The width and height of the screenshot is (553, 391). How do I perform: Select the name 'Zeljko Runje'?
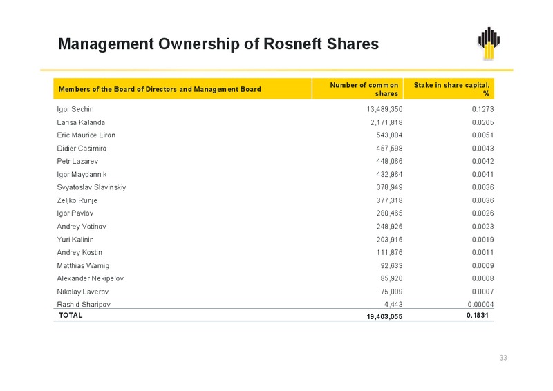click(77, 200)
